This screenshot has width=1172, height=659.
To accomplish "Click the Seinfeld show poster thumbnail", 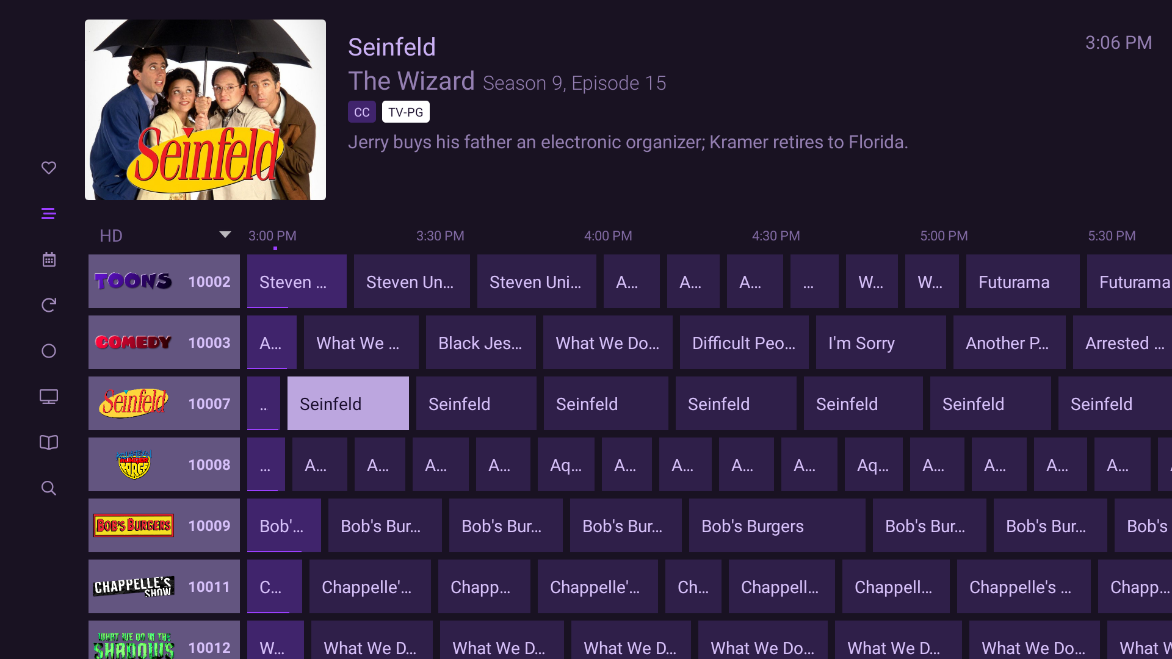I will pyautogui.click(x=205, y=110).
